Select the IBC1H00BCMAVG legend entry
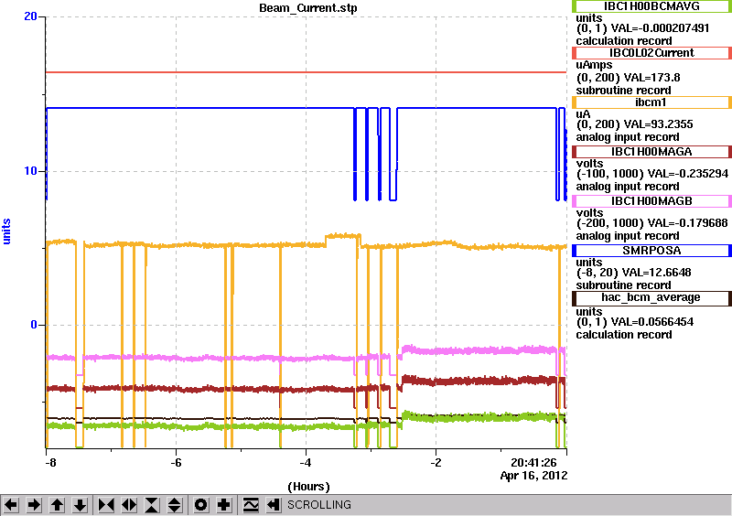Screen dimensions: 732x516 click(x=651, y=6)
